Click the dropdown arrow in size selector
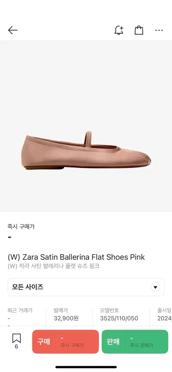The width and height of the screenshot is (172, 372). pyautogui.click(x=156, y=287)
